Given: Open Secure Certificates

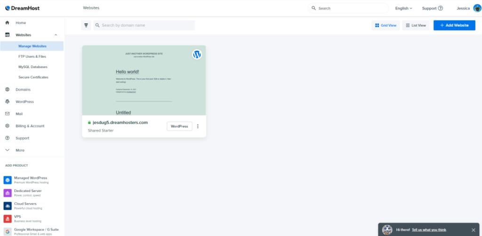Looking at the screenshot, I should tap(33, 77).
